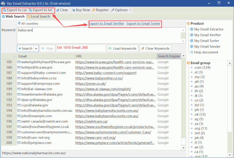Select the Product folder header
Screen dimensions: 234x158
[x=195, y=23]
